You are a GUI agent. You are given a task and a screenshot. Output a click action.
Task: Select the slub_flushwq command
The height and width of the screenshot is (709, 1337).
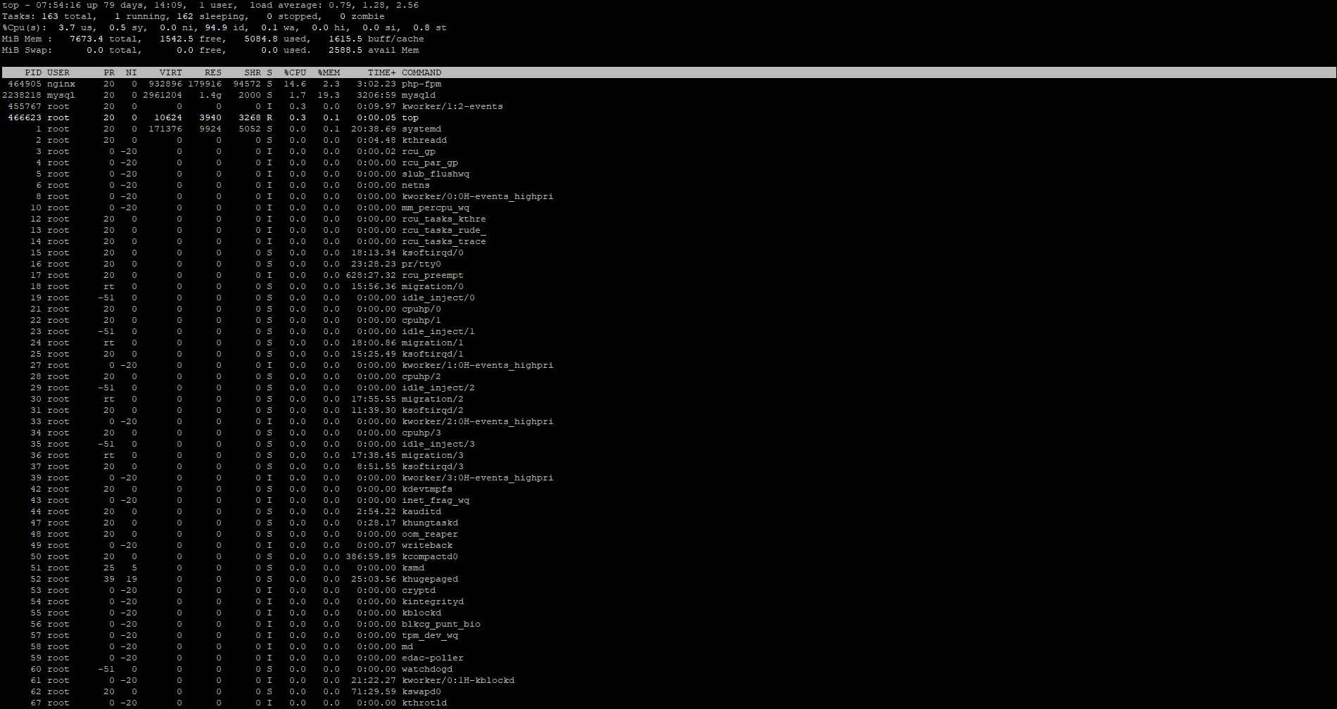pos(436,174)
